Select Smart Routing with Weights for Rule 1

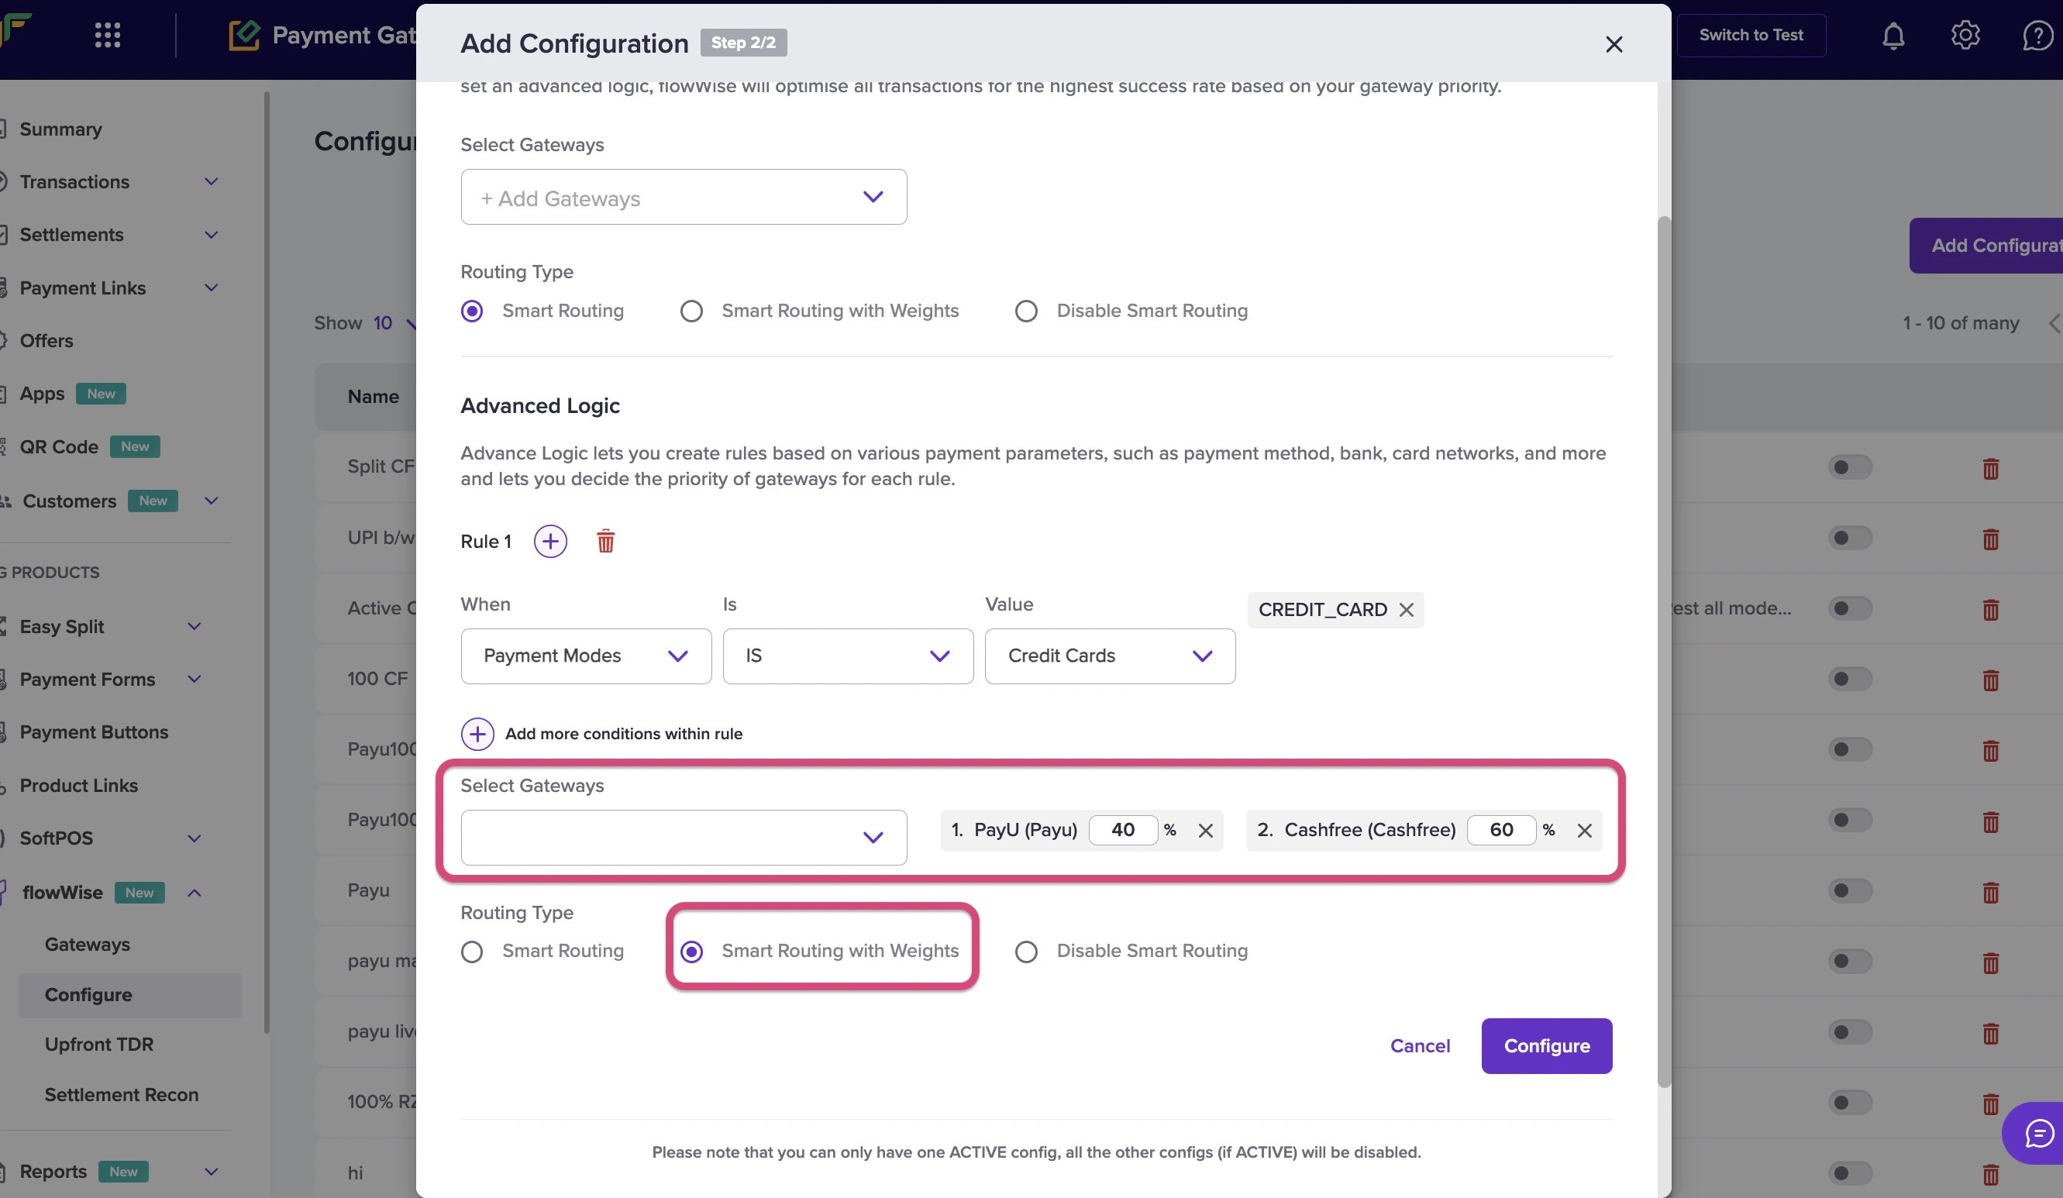692,951
